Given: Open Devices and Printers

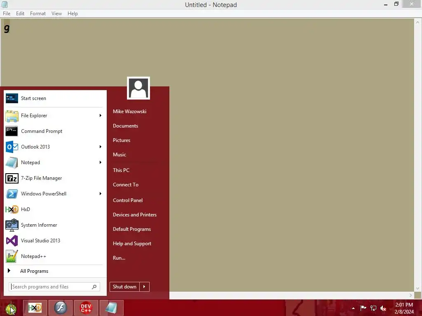Looking at the screenshot, I should (x=135, y=215).
